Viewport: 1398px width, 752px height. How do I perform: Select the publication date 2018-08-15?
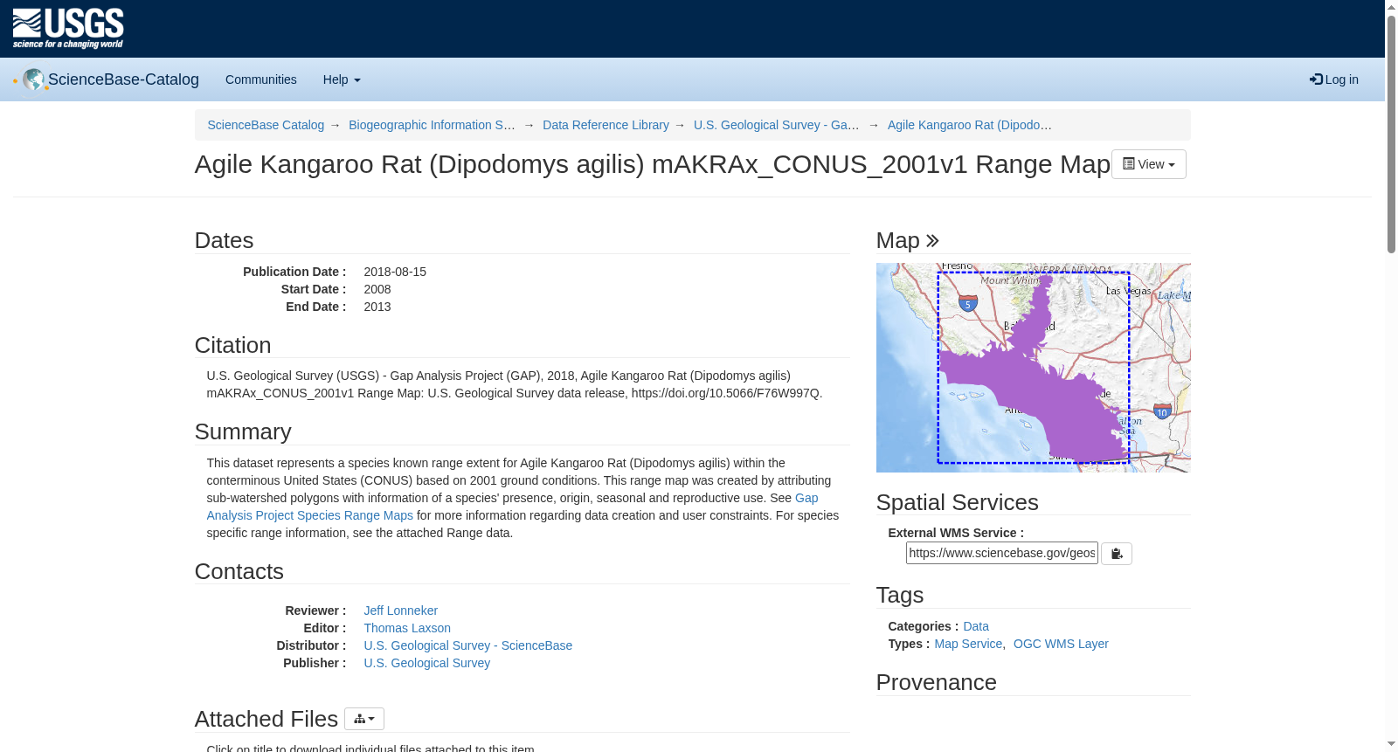pos(395,272)
